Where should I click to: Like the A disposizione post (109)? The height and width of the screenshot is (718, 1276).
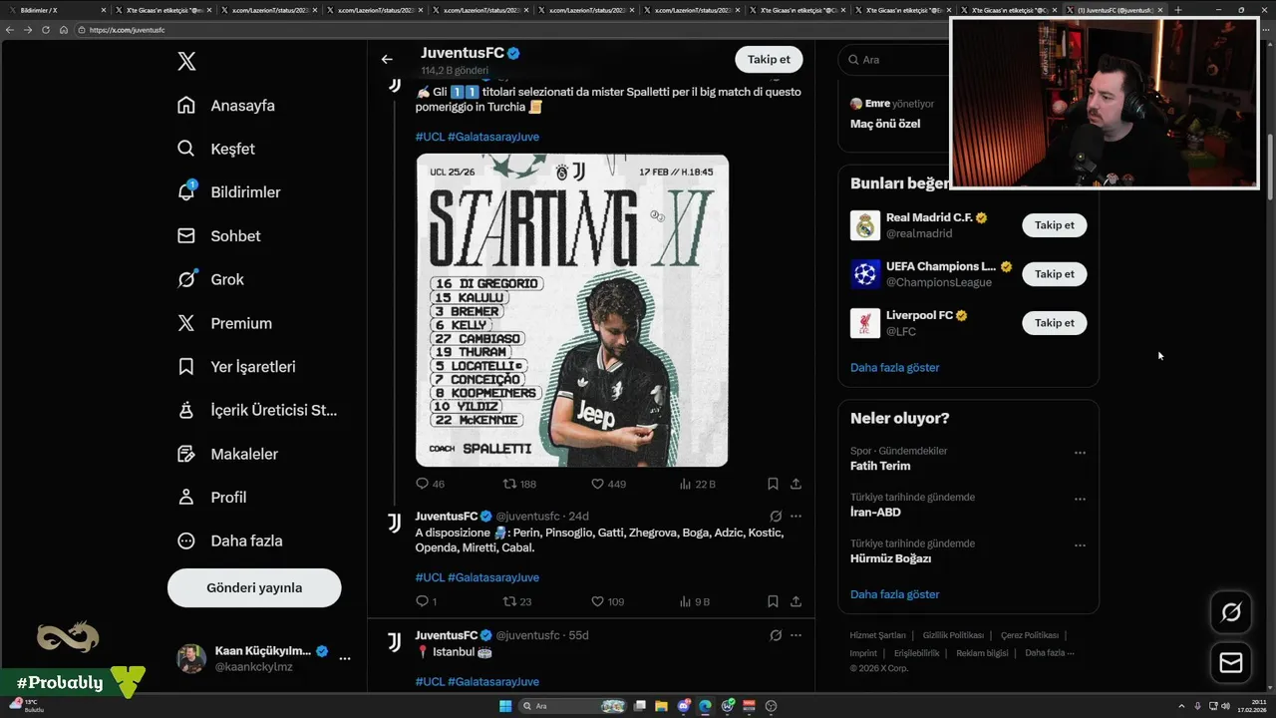[607, 601]
